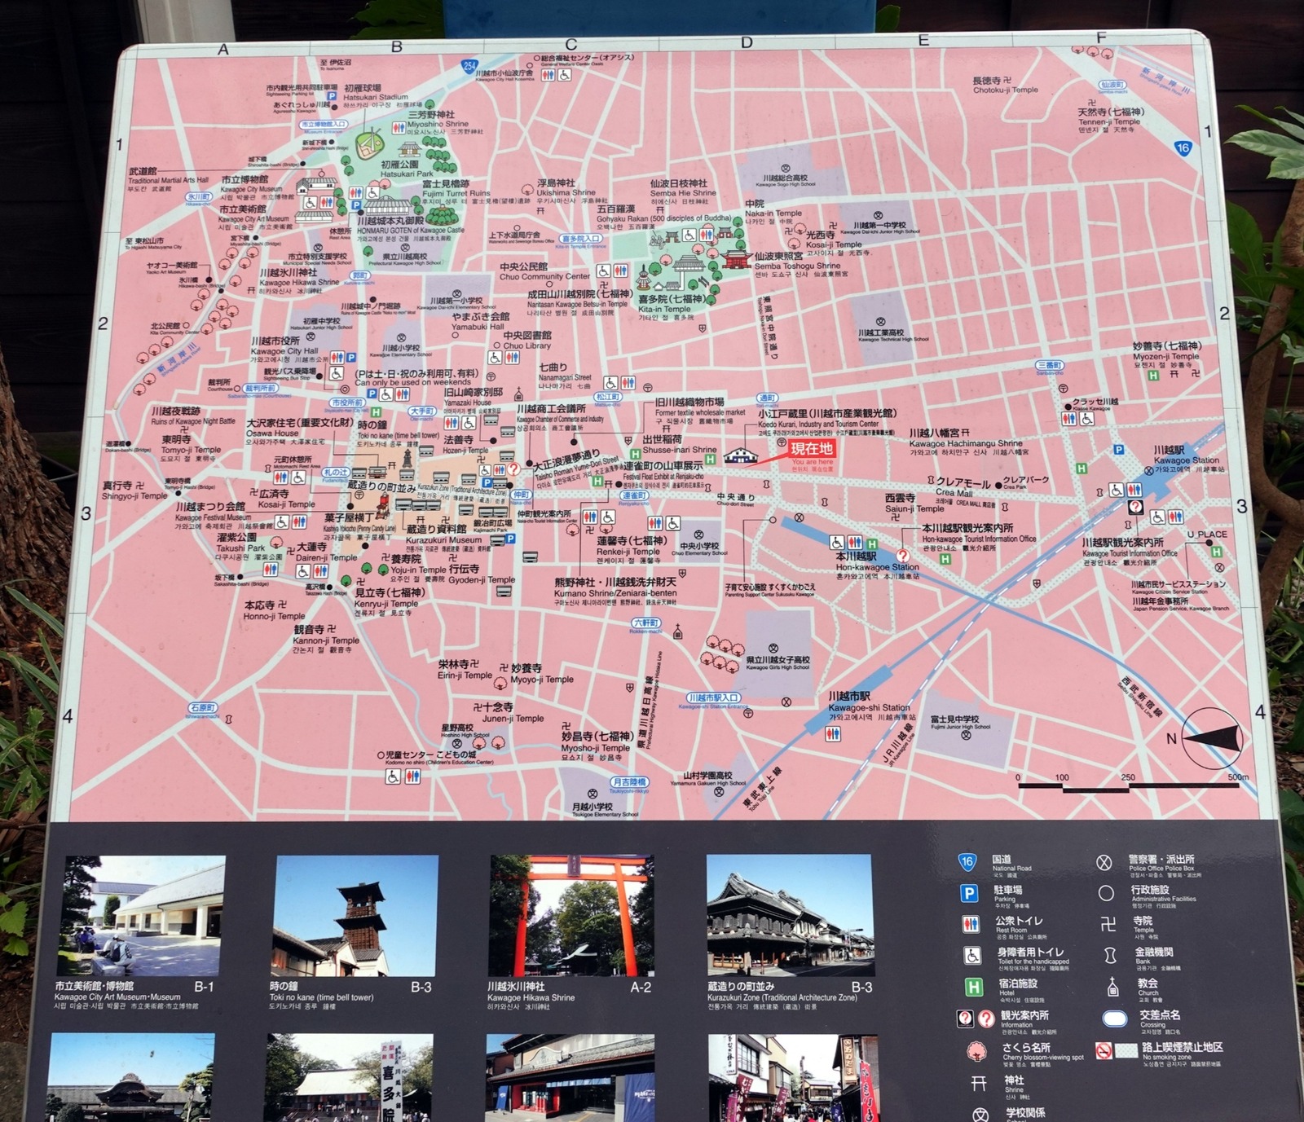Image resolution: width=1304 pixels, height=1122 pixels.
Task: Click the Kurazukuri Museum label
Action: point(443,539)
